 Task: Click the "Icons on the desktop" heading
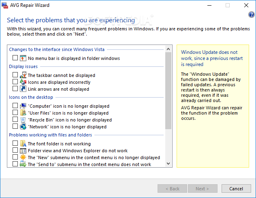coord(31,97)
